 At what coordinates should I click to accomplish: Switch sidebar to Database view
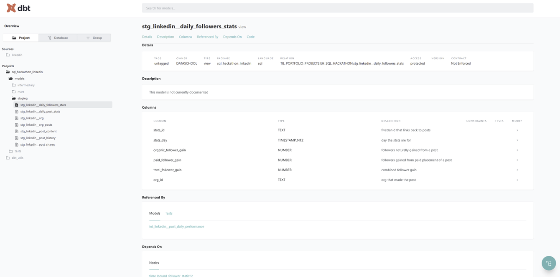coord(58,38)
